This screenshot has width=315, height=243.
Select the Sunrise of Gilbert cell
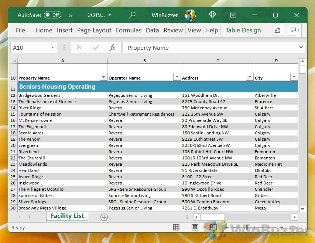point(63,196)
